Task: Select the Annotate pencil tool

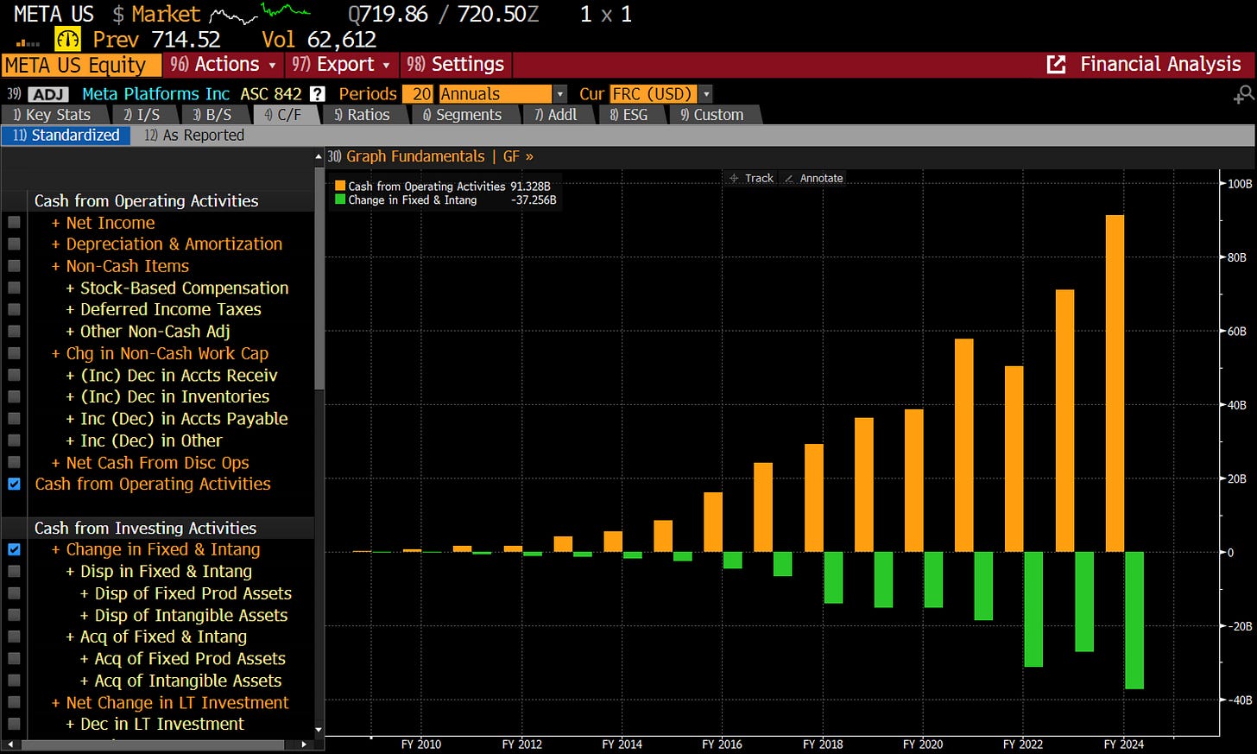Action: point(813,178)
